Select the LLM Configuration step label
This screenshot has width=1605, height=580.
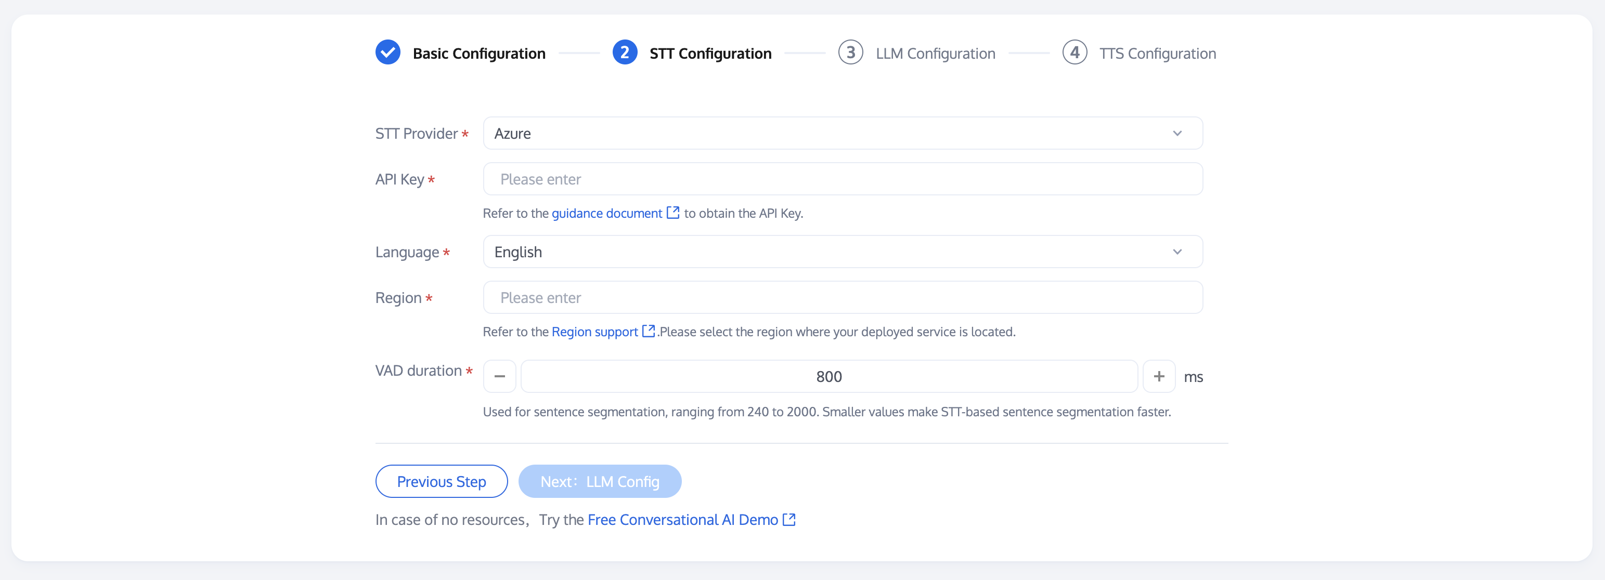coord(935,54)
